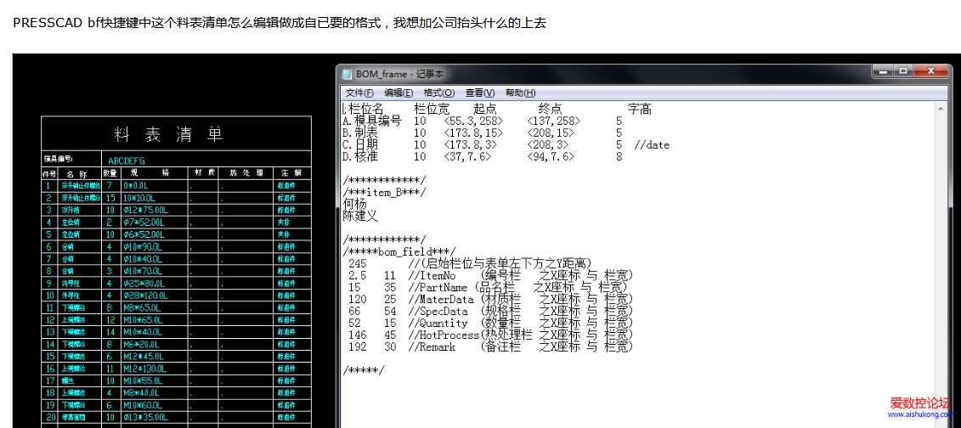Viewport: 961px width, 428px height.
Task: Click the '料表清单' title in CAD table
Action: click(x=169, y=135)
